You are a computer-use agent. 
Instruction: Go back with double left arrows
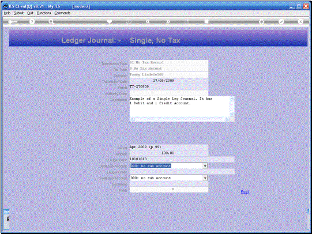148,21
